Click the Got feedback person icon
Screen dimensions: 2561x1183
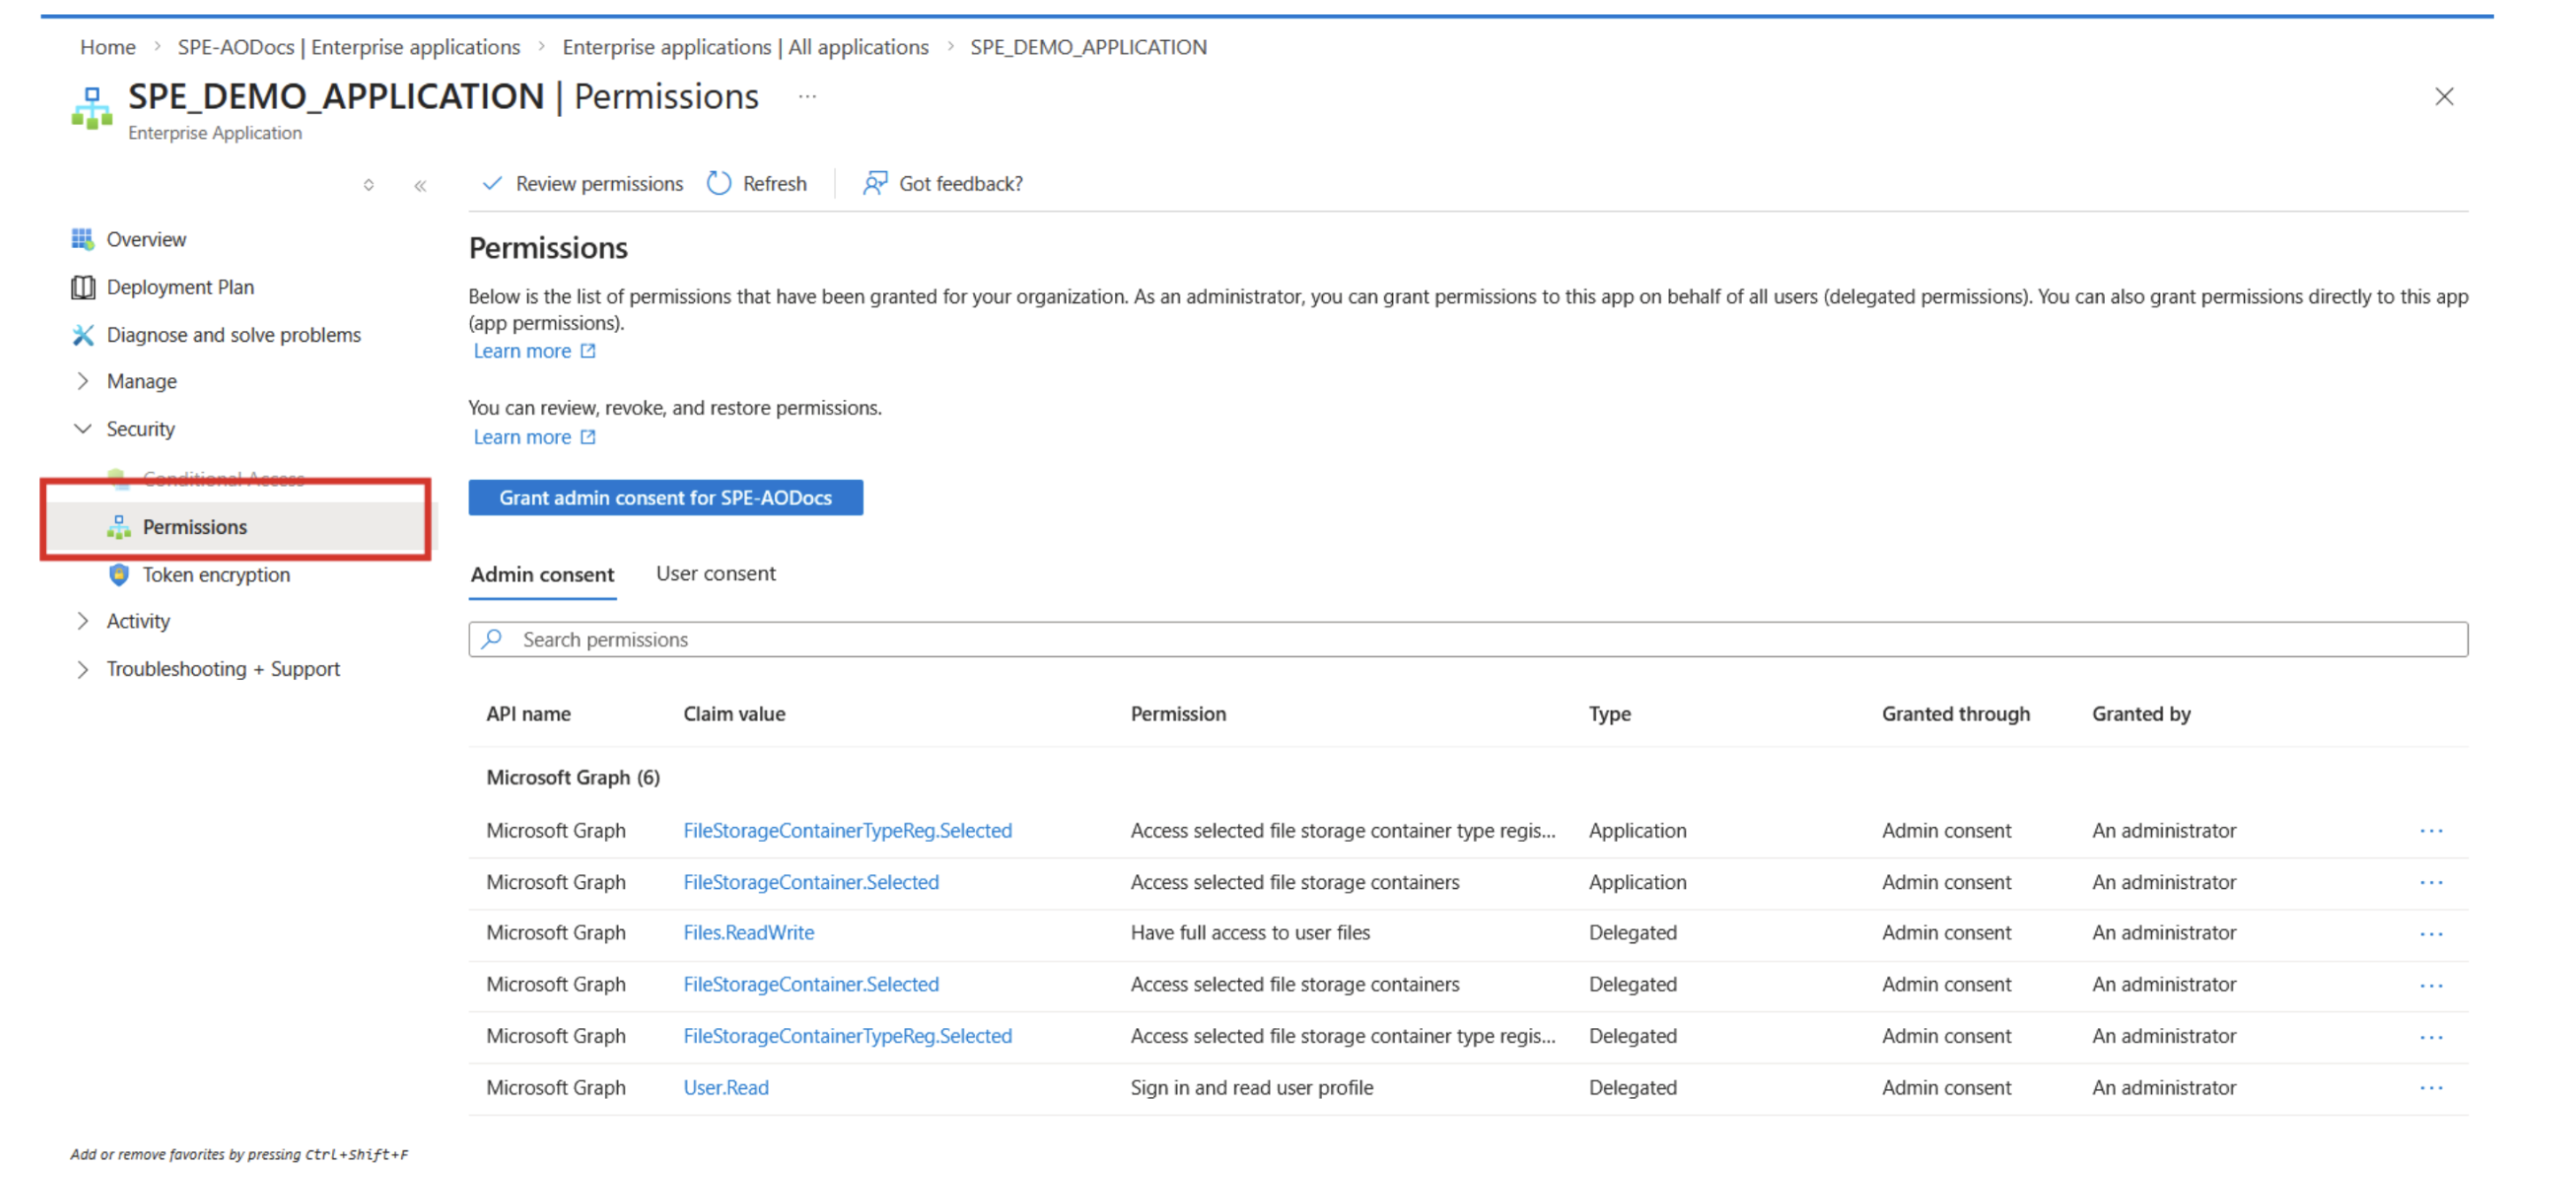click(x=875, y=183)
